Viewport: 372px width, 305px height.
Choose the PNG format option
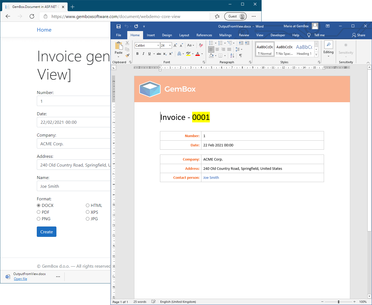39,219
